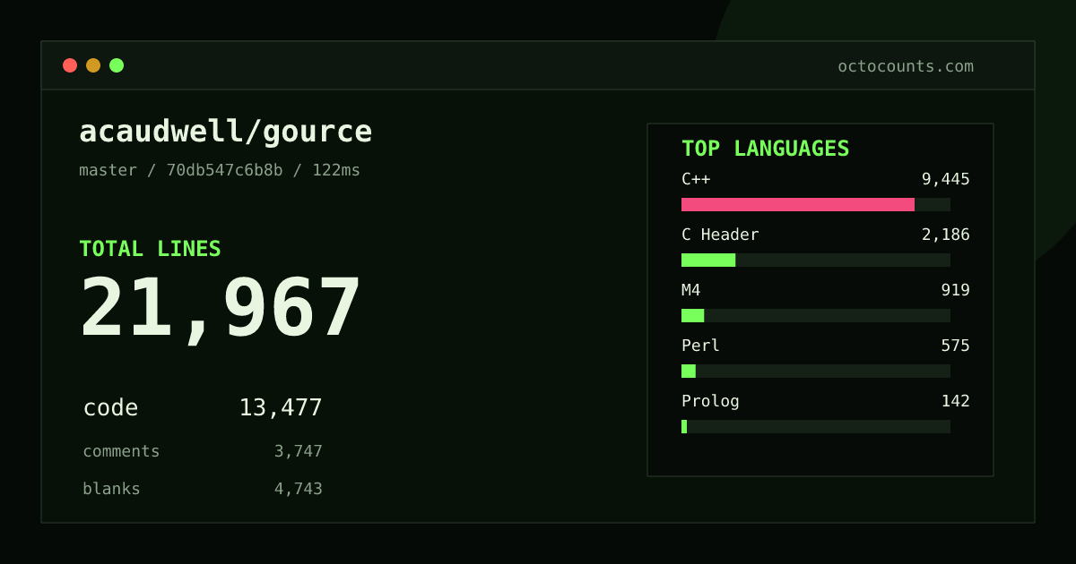The image size is (1076, 564).
Task: Click the M4 language label
Action: [x=691, y=290]
